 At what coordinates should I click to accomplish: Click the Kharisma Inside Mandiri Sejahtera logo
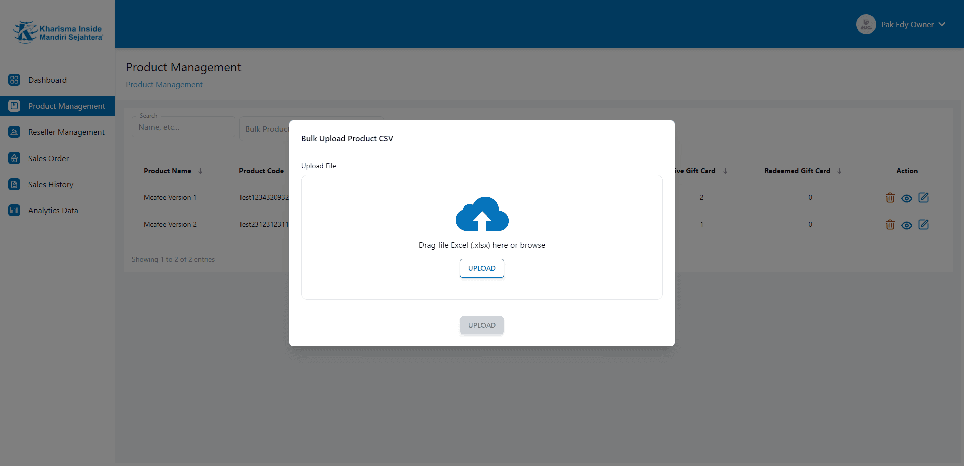(58, 32)
